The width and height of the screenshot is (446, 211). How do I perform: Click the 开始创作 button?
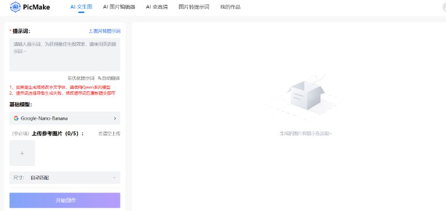[65, 200]
